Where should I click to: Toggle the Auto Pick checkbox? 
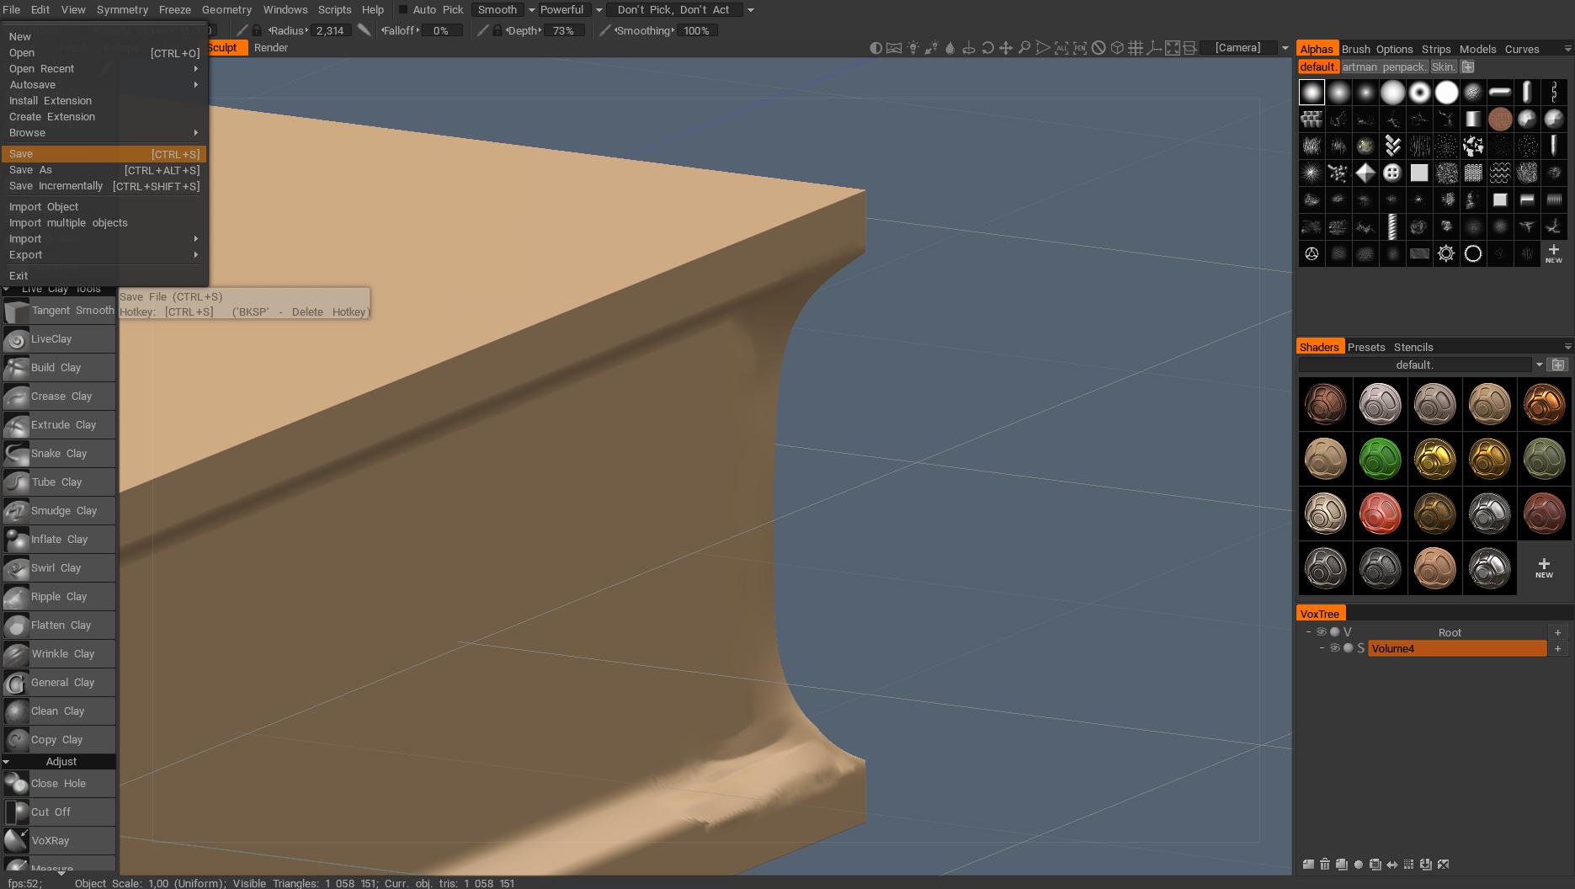tap(403, 10)
